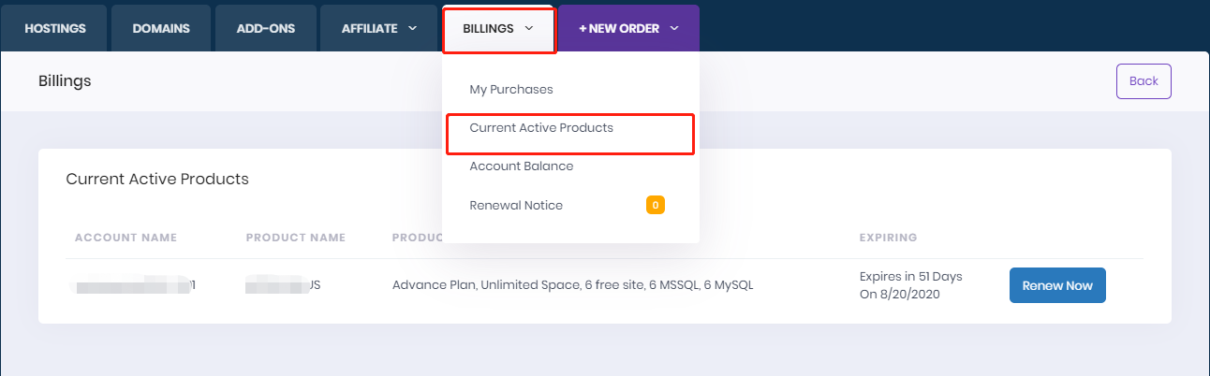Click the Advance Plan description text
1210x376 pixels.
pyautogui.click(x=572, y=285)
